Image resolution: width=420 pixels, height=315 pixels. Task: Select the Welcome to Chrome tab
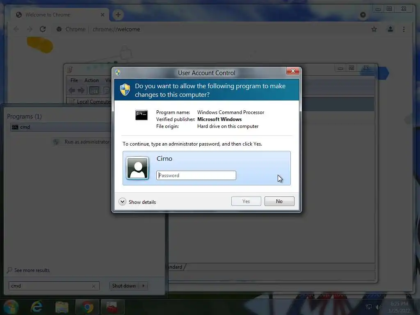(60, 15)
